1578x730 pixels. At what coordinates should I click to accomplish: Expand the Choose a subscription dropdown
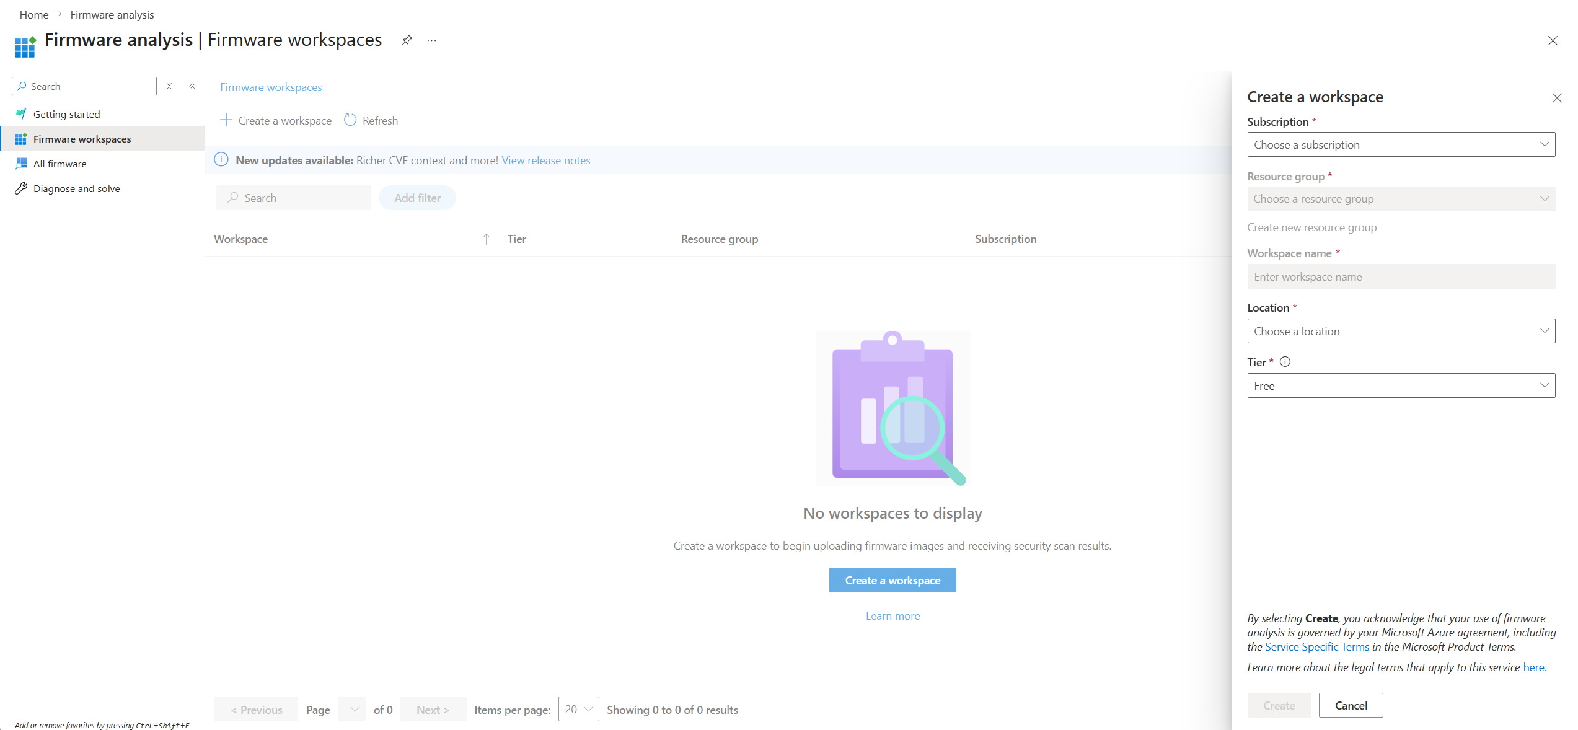click(x=1401, y=144)
